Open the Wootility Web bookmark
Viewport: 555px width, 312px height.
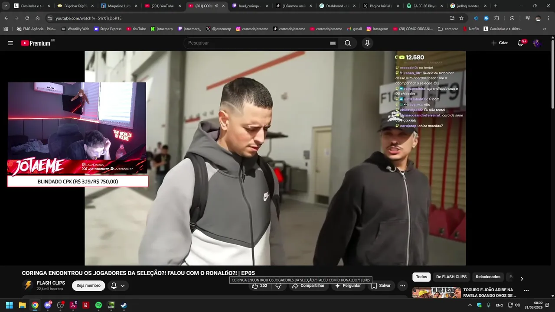click(x=75, y=29)
